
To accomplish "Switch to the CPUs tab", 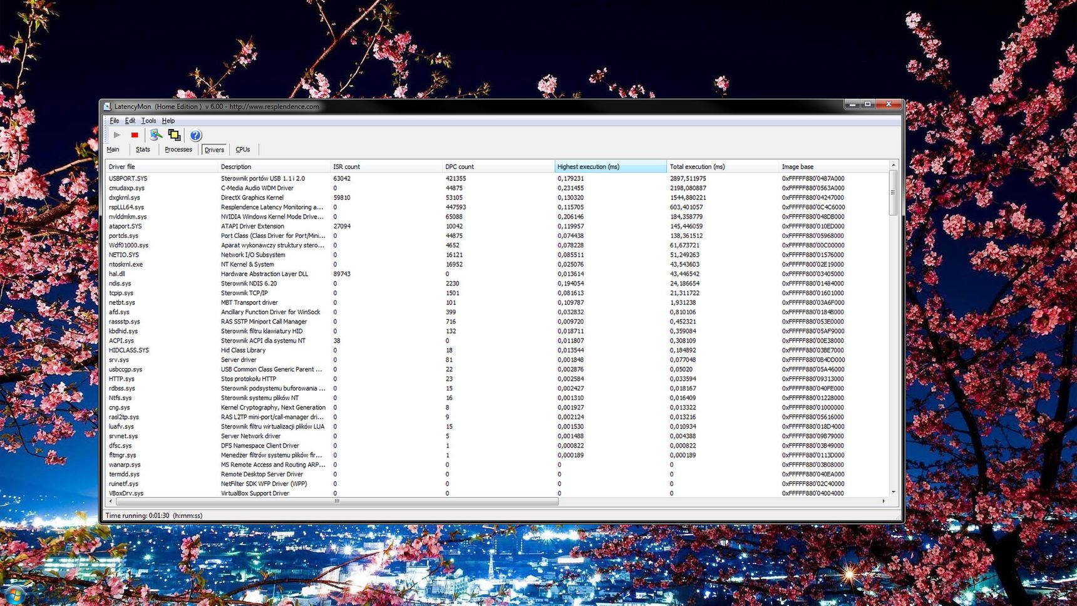I will click(x=243, y=150).
